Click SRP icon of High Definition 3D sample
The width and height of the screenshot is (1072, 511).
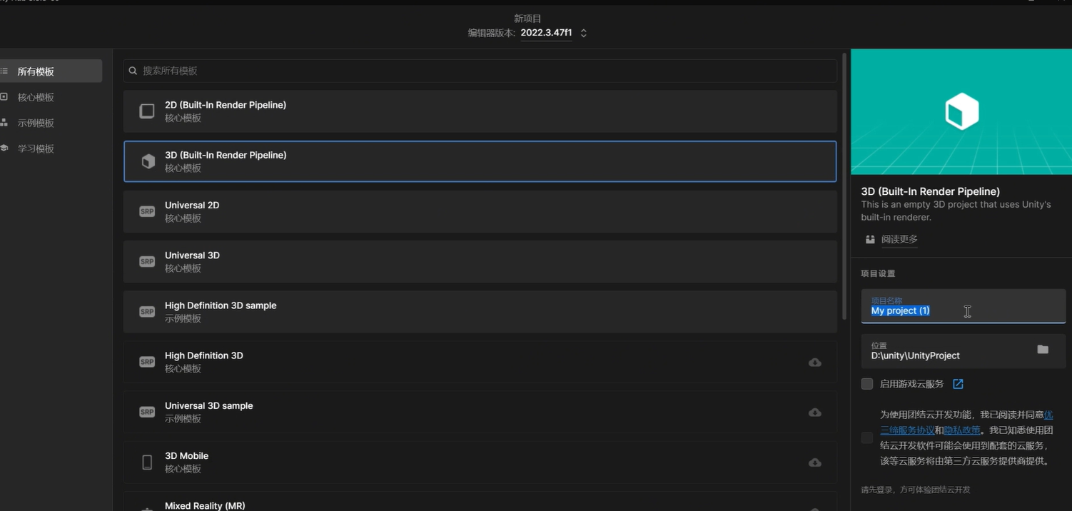click(x=147, y=312)
